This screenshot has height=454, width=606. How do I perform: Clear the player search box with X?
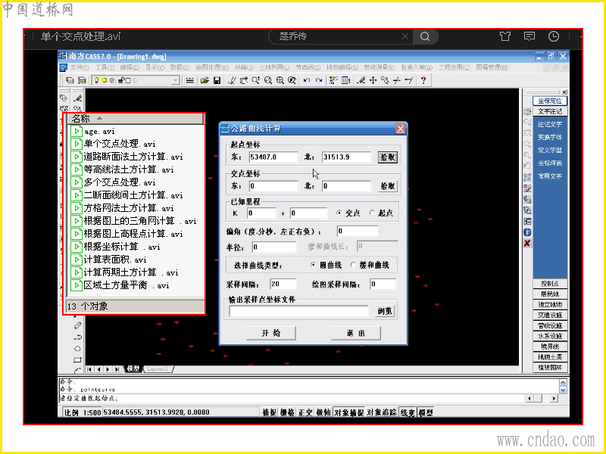pyautogui.click(x=405, y=36)
